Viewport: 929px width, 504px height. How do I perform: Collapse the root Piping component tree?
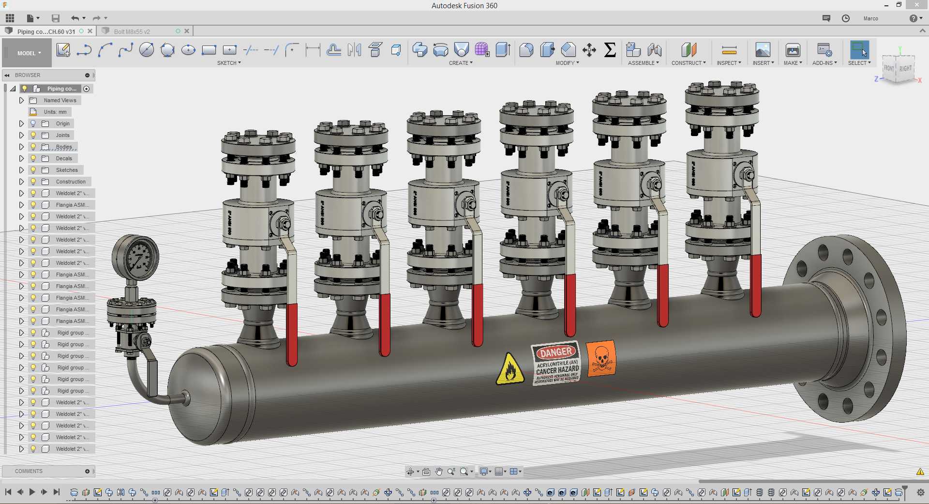coord(13,89)
